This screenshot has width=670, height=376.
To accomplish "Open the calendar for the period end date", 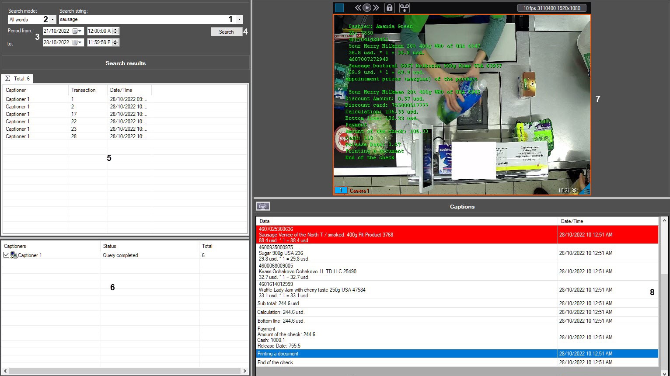I will 77,42.
